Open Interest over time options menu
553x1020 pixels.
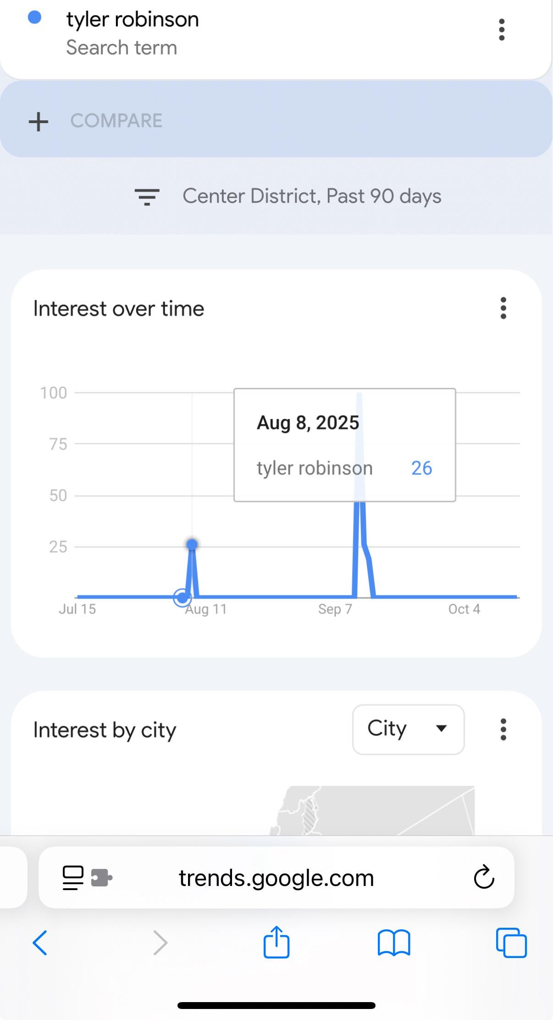coord(503,308)
